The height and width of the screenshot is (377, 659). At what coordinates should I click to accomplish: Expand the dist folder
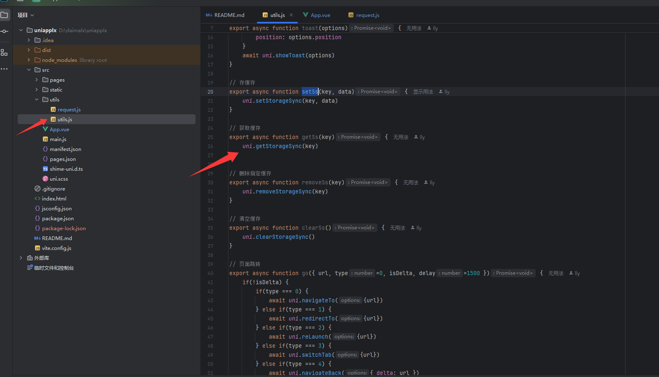pos(29,50)
